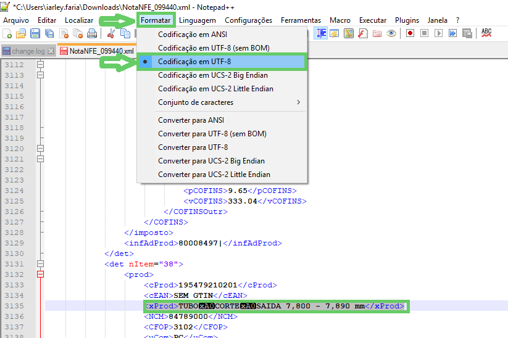Click Converter para UTF-8 menu entry
Screen dimensions: 508x338
(193, 147)
